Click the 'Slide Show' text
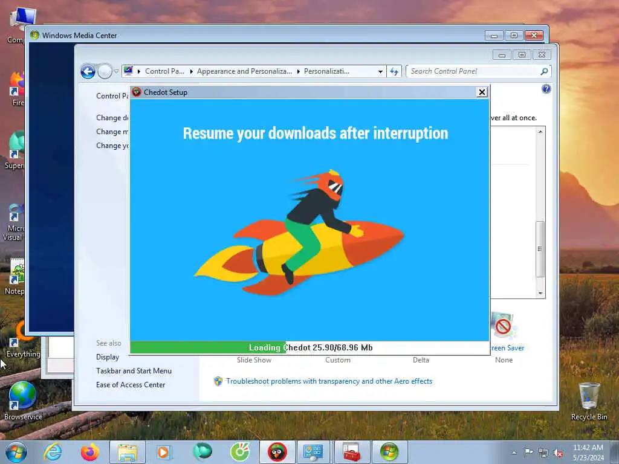 (x=254, y=360)
